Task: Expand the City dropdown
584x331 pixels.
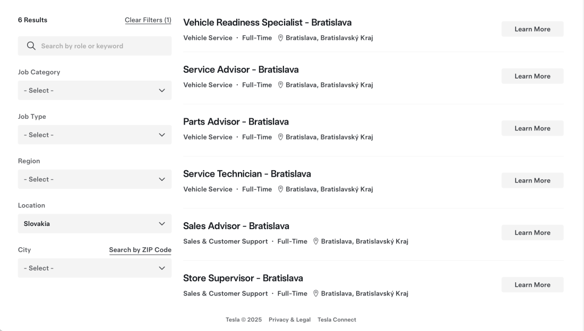Action: pos(95,268)
